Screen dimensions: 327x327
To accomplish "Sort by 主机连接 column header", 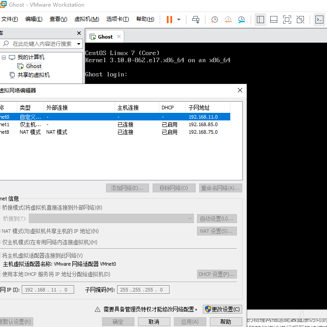I will click(x=137, y=108).
